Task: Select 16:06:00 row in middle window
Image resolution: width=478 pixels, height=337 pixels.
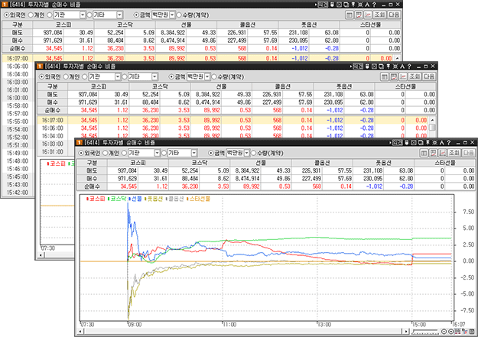Action: 233,128
